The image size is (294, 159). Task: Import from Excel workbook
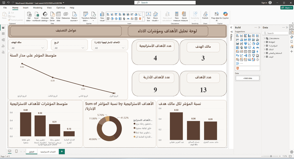(x=36, y=17)
